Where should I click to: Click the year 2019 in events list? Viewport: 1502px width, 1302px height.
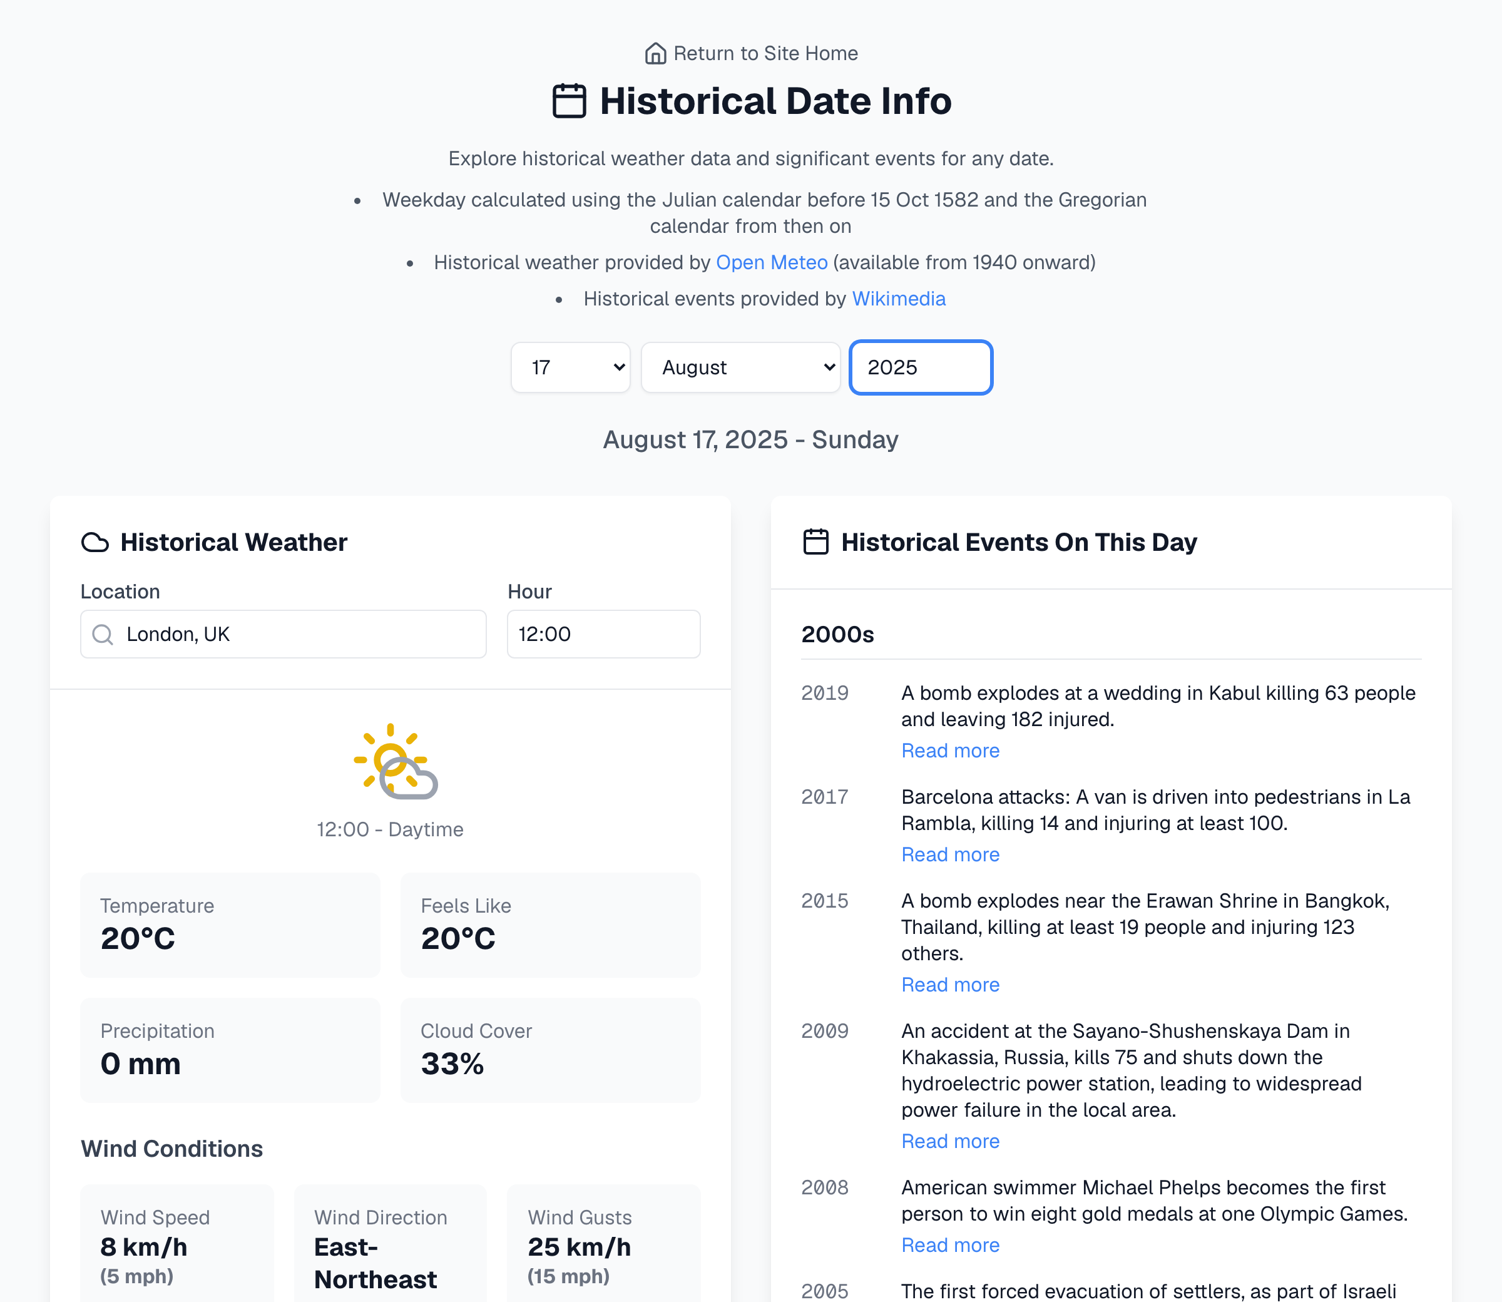(825, 693)
